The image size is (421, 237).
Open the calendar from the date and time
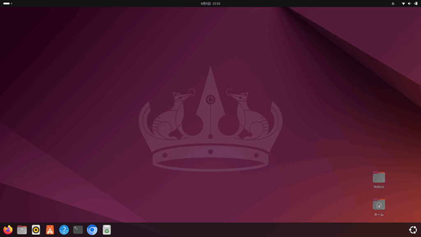pyautogui.click(x=210, y=3)
